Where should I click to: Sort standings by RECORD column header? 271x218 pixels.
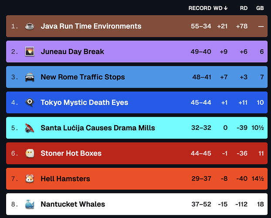[x=200, y=8]
